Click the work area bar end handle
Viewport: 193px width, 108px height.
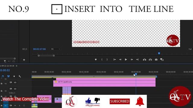click(156, 77)
